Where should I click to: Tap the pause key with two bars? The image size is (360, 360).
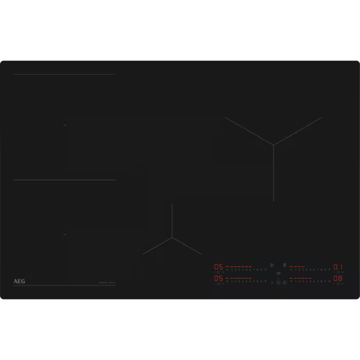tap(272, 282)
